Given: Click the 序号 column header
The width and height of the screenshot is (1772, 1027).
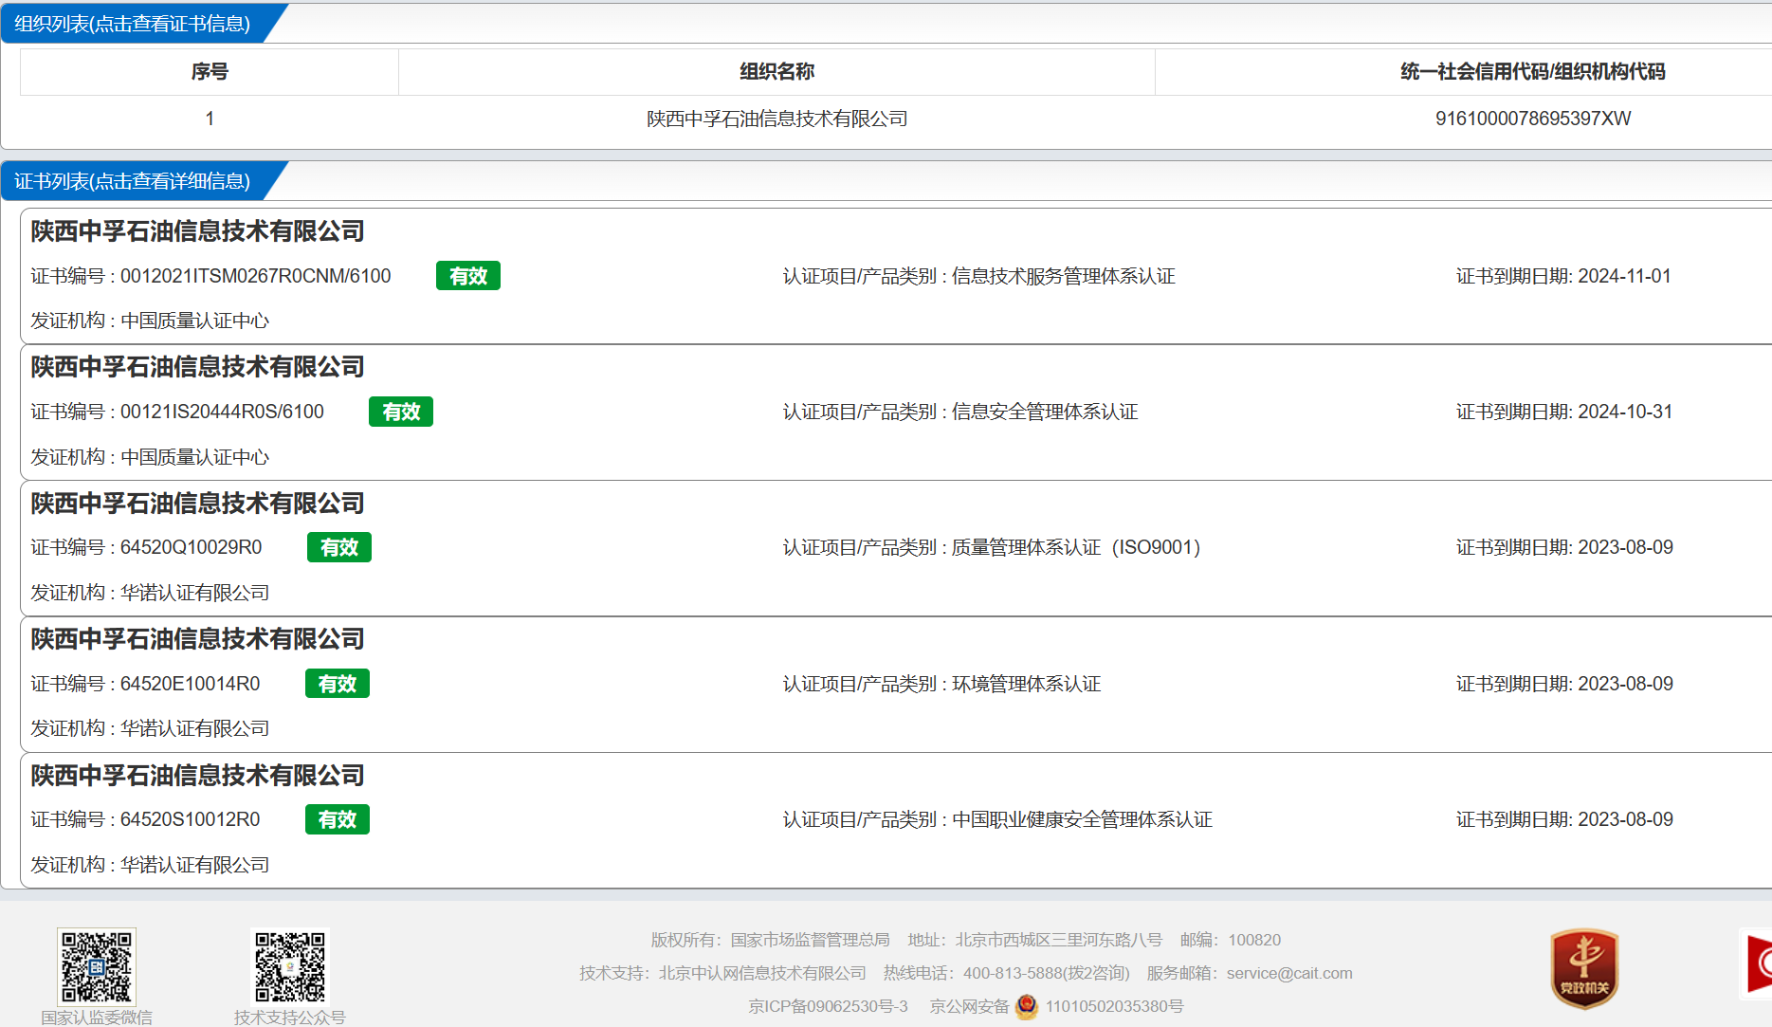Looking at the screenshot, I should click(210, 72).
